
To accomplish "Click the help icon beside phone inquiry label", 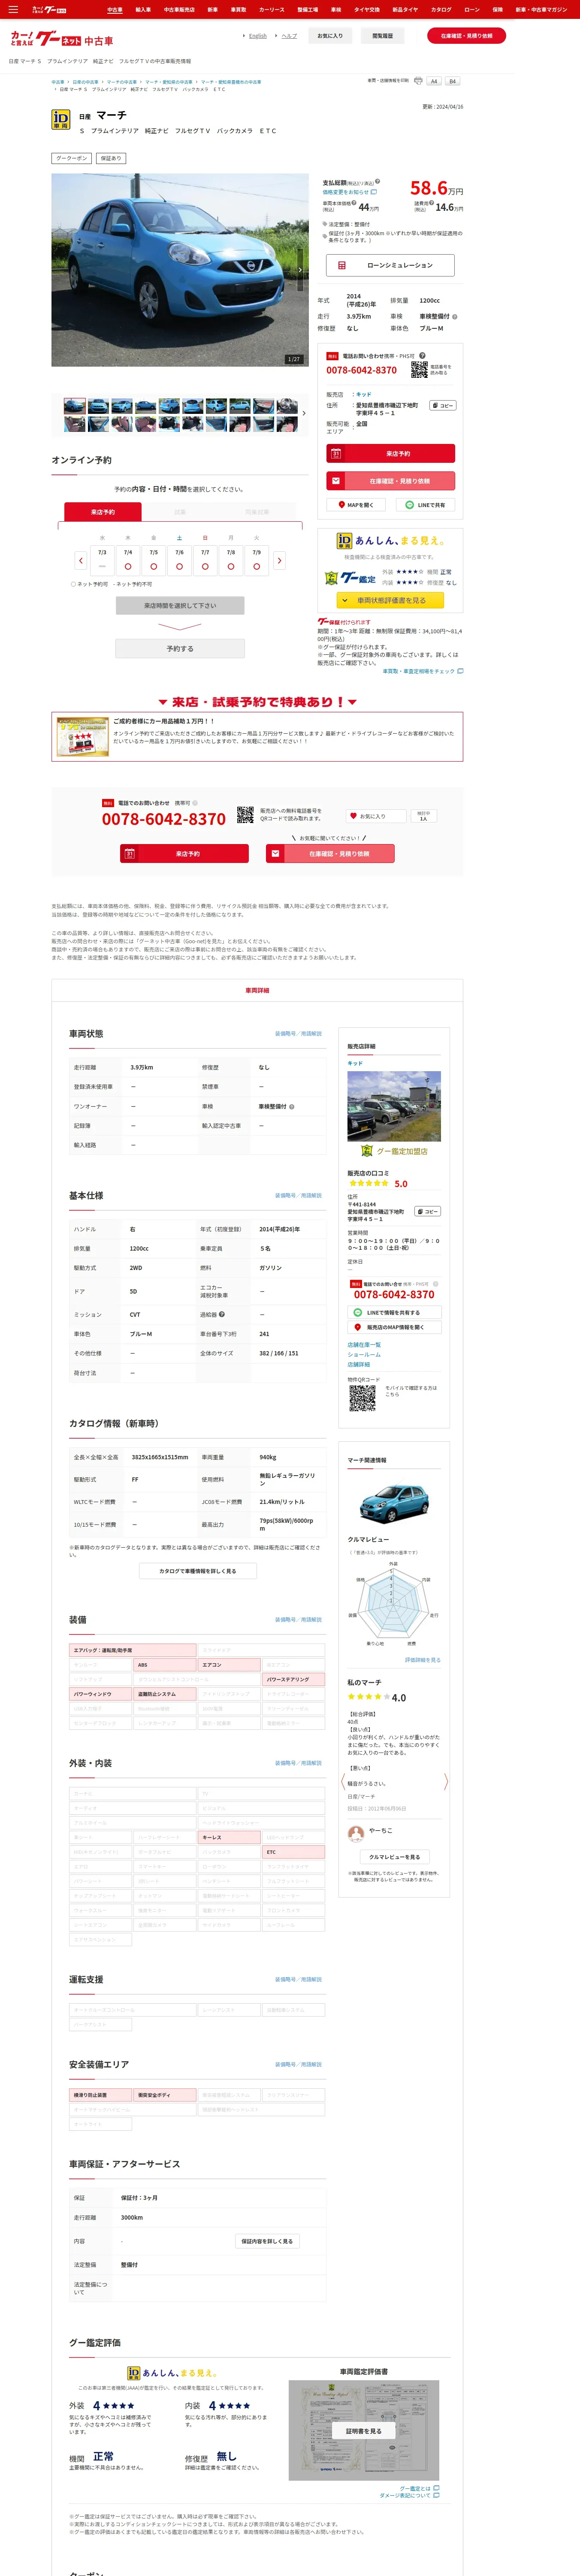I will click(x=422, y=355).
